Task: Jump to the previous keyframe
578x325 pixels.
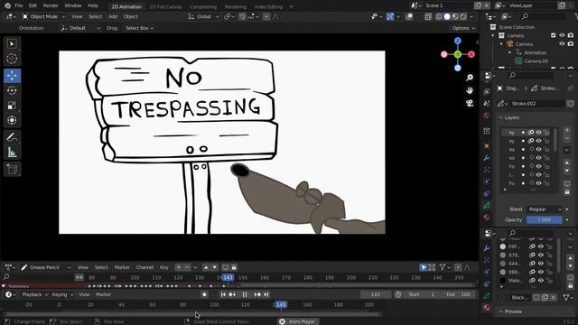Action: tap(232, 294)
